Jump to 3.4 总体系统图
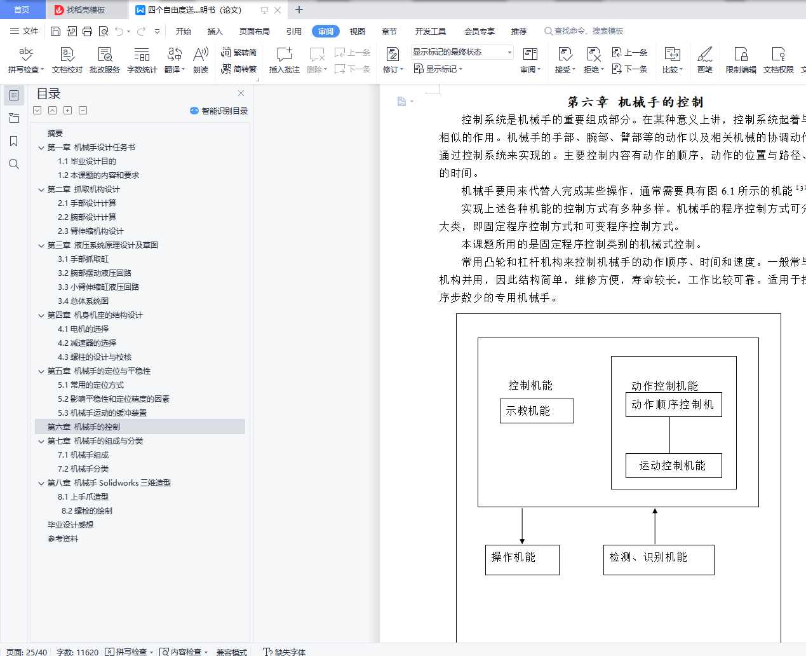Image resolution: width=806 pixels, height=656 pixels. pyautogui.click(x=83, y=301)
